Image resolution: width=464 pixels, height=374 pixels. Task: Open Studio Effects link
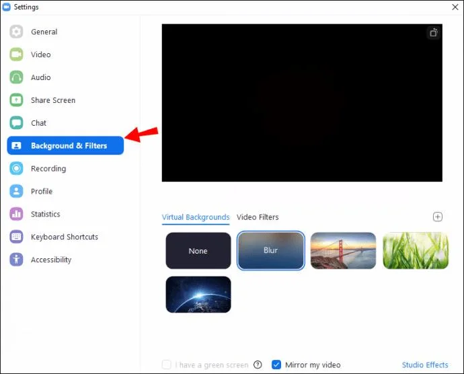425,365
